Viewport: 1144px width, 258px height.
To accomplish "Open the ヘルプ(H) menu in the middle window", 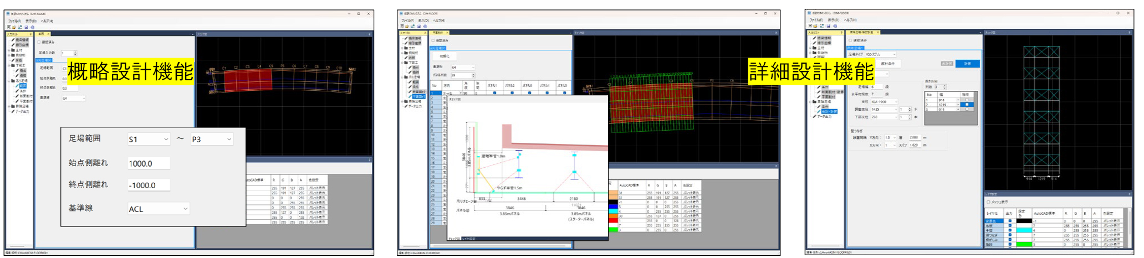I will 438,20.
